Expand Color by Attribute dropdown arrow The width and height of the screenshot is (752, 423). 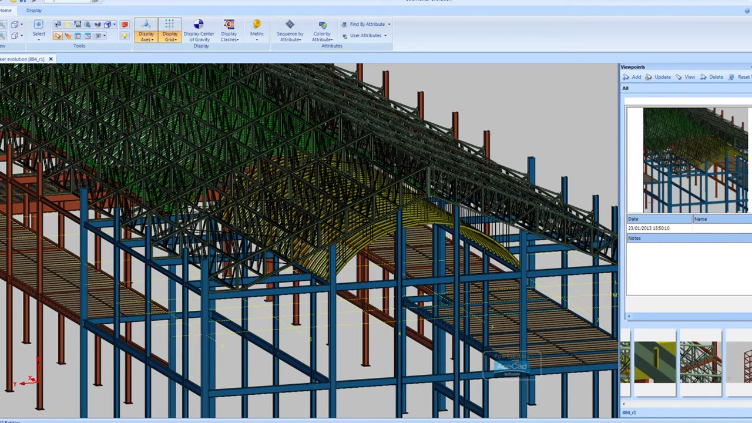[332, 40]
